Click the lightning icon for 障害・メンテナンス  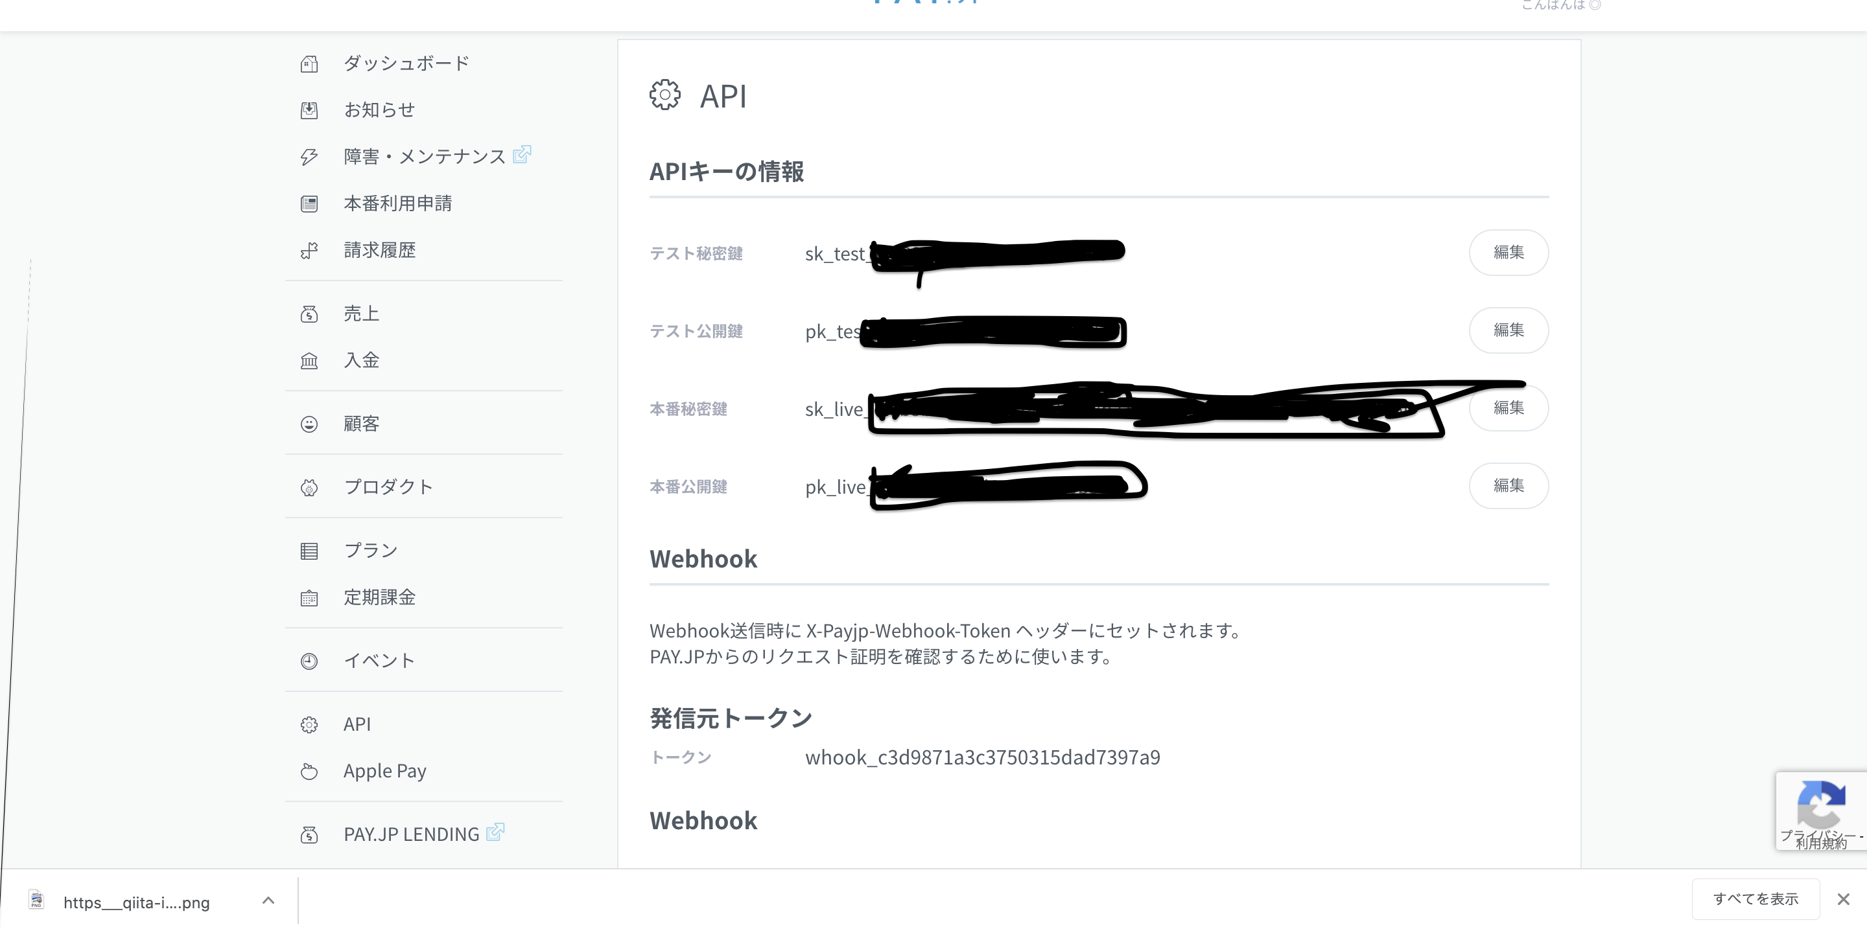pos(309,156)
